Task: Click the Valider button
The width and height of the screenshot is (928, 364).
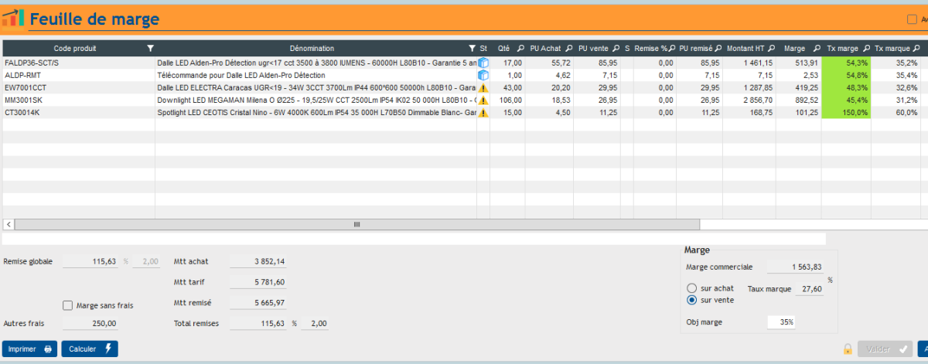Action: tap(885, 349)
